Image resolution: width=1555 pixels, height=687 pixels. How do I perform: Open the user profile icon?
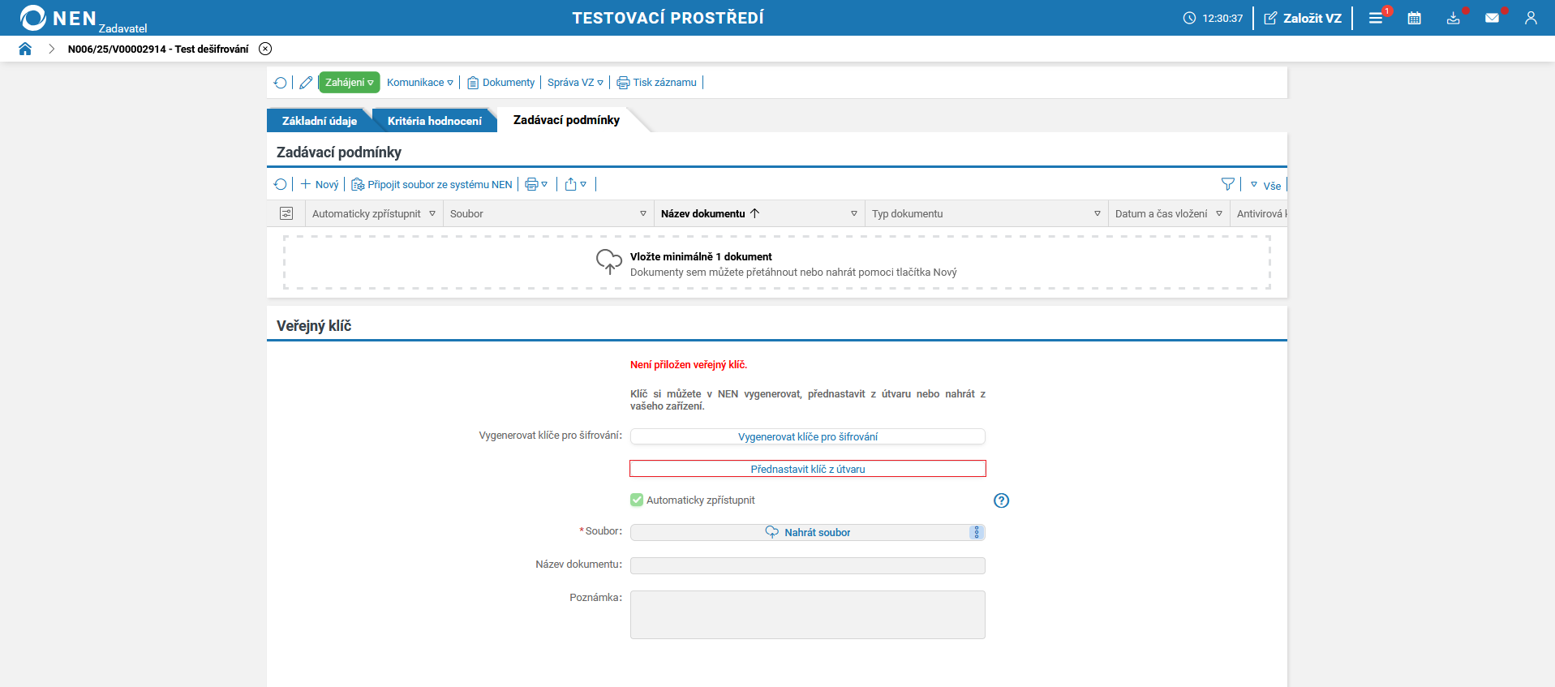click(x=1531, y=18)
